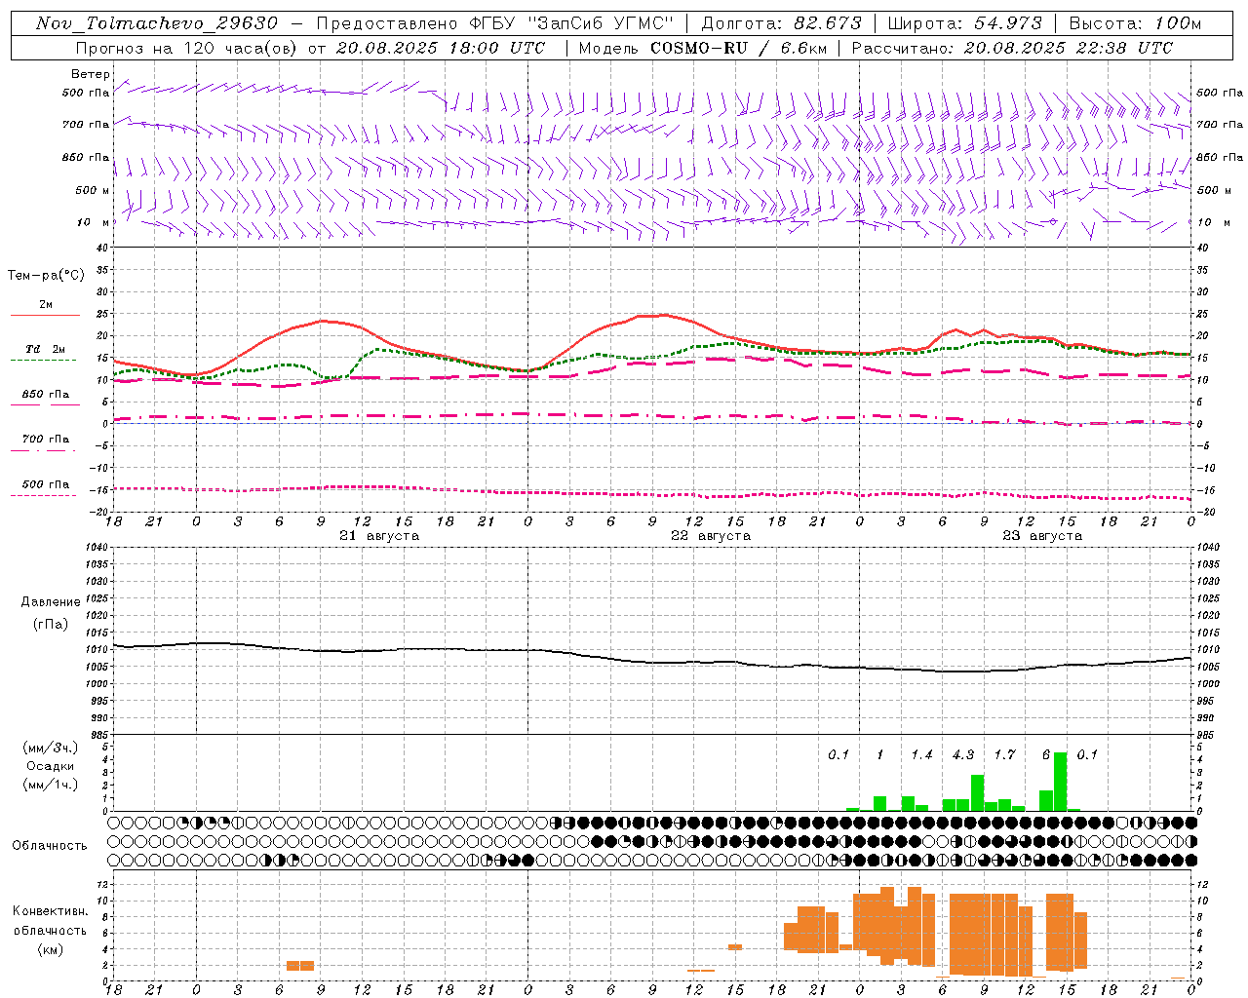Click the "Широта: 54.973" header value
The height and width of the screenshot is (998, 1248).
[964, 23]
